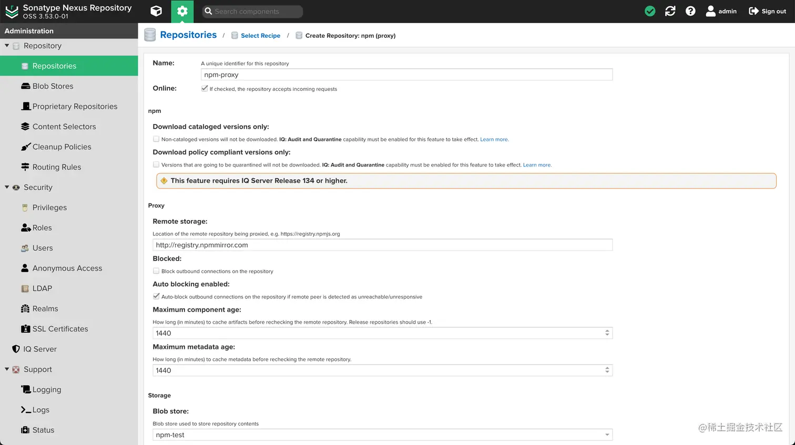Viewport: 795px width, 445px height.
Task: Click Sign out button
Action: click(x=767, y=11)
